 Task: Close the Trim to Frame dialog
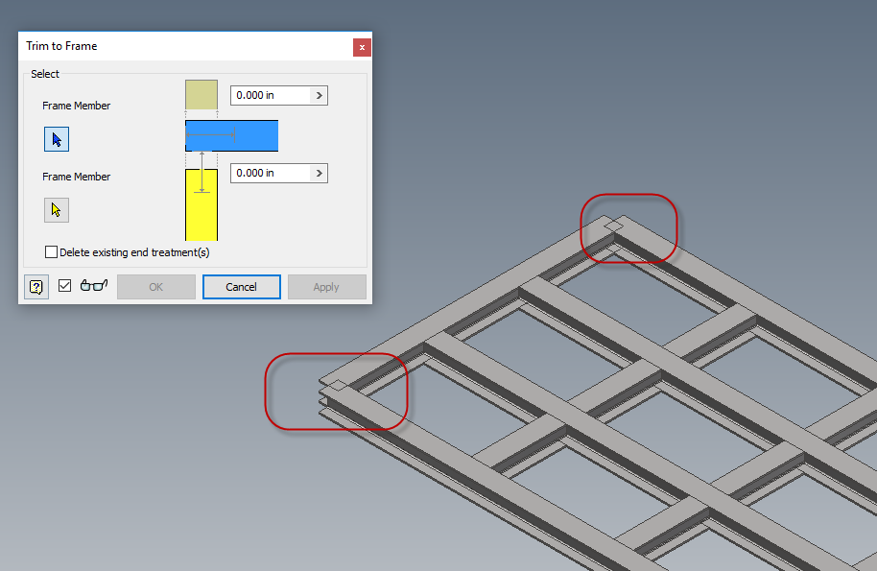coord(362,46)
